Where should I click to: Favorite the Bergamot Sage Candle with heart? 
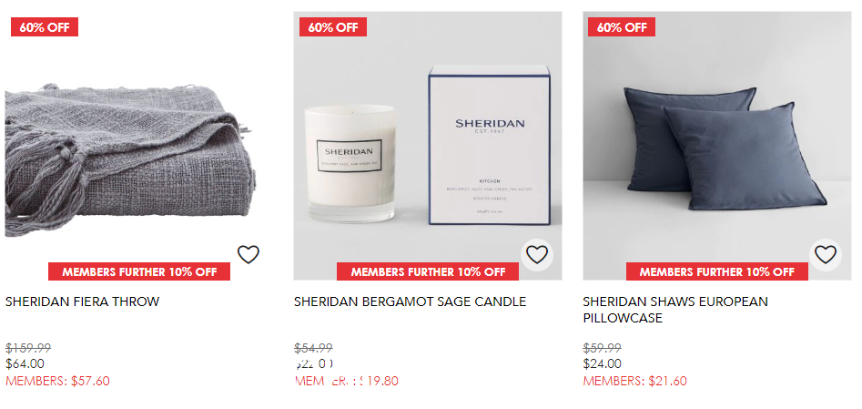tap(536, 254)
